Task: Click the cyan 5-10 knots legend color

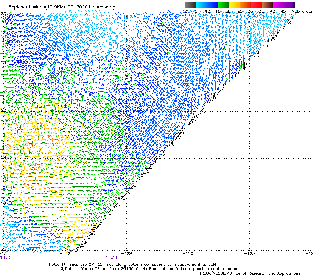Action: [201, 5]
